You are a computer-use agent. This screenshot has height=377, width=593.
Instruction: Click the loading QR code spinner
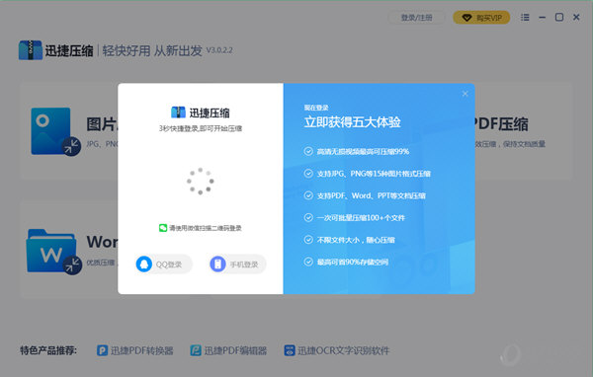coord(200,182)
